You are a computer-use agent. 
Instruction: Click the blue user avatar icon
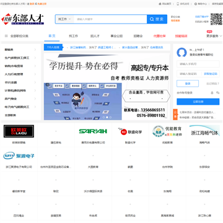coord(181,53)
